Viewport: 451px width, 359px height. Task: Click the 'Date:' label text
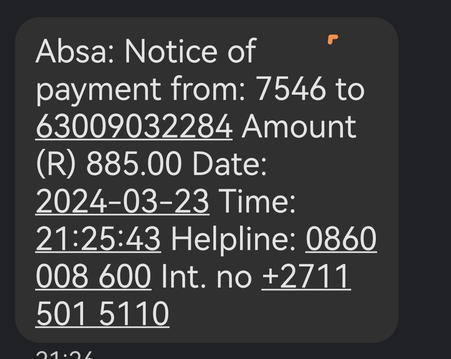[230, 164]
